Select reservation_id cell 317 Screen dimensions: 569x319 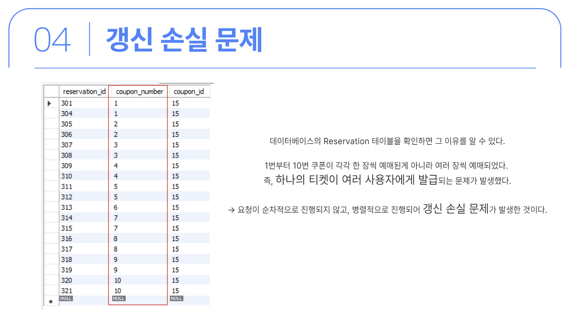pos(66,249)
